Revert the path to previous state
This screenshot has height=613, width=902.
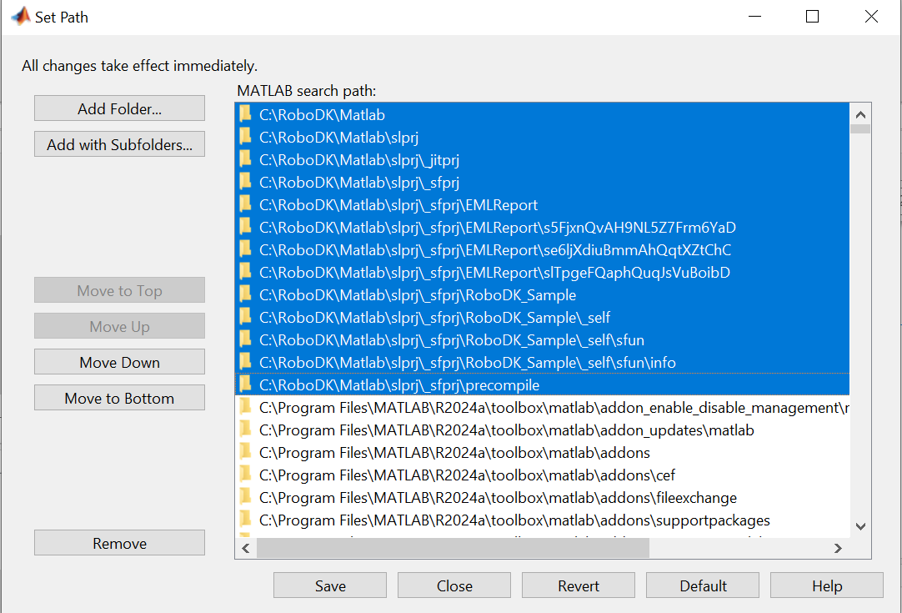[579, 586]
